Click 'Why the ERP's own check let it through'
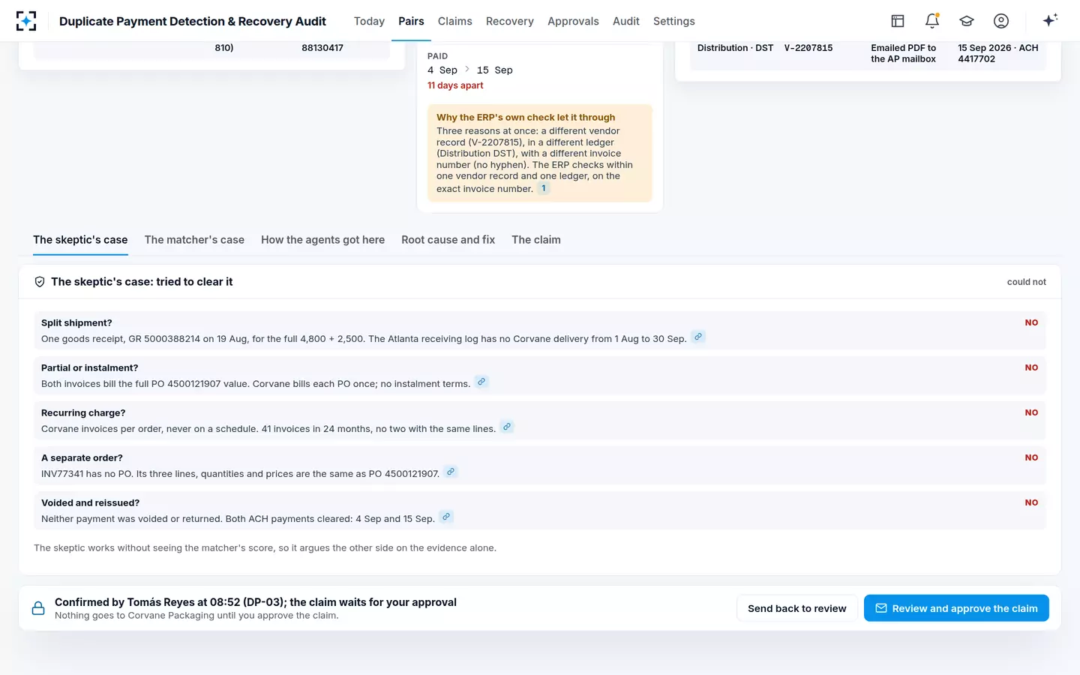1080x675 pixels. click(x=526, y=117)
